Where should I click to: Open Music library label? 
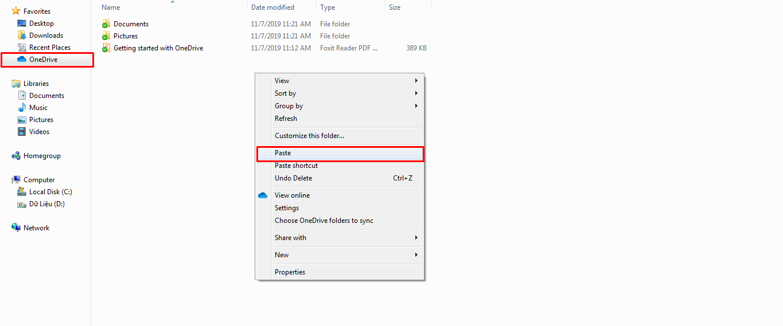tap(38, 108)
